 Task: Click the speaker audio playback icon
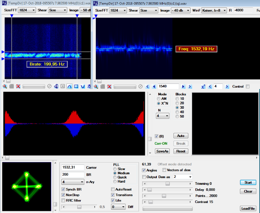coord(56,86)
